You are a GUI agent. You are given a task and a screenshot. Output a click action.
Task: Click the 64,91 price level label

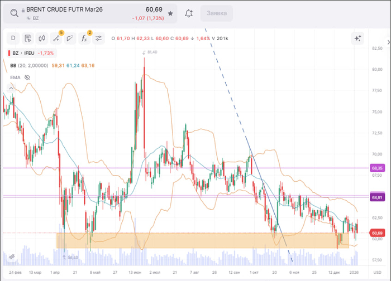[376, 197]
